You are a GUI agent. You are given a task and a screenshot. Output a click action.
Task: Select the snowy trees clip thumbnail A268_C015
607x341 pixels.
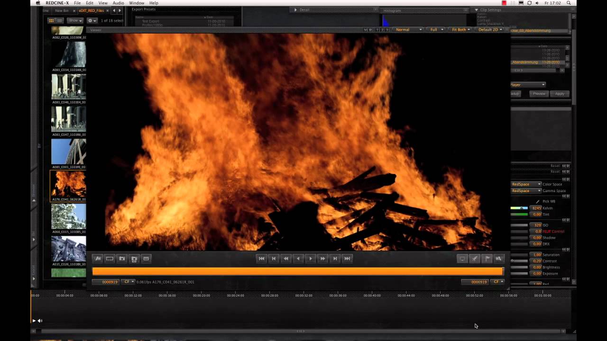coord(69,216)
